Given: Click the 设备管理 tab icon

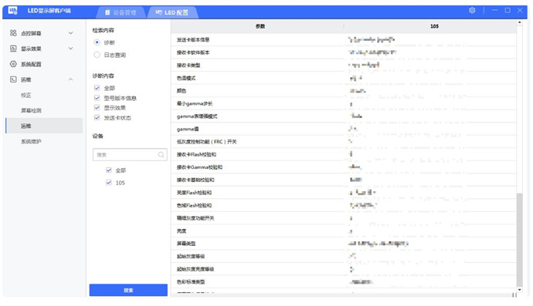Looking at the screenshot, I should click(x=107, y=12).
